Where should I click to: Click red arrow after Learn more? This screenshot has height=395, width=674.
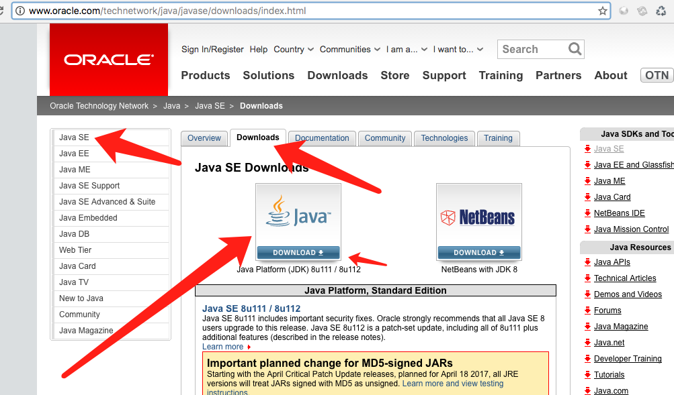click(249, 347)
